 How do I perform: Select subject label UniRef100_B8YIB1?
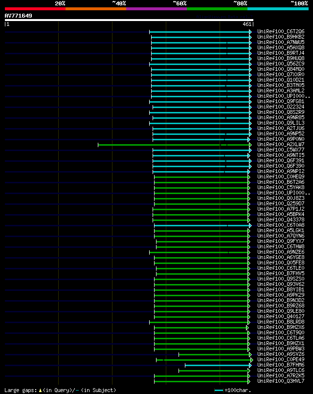coord(281,289)
